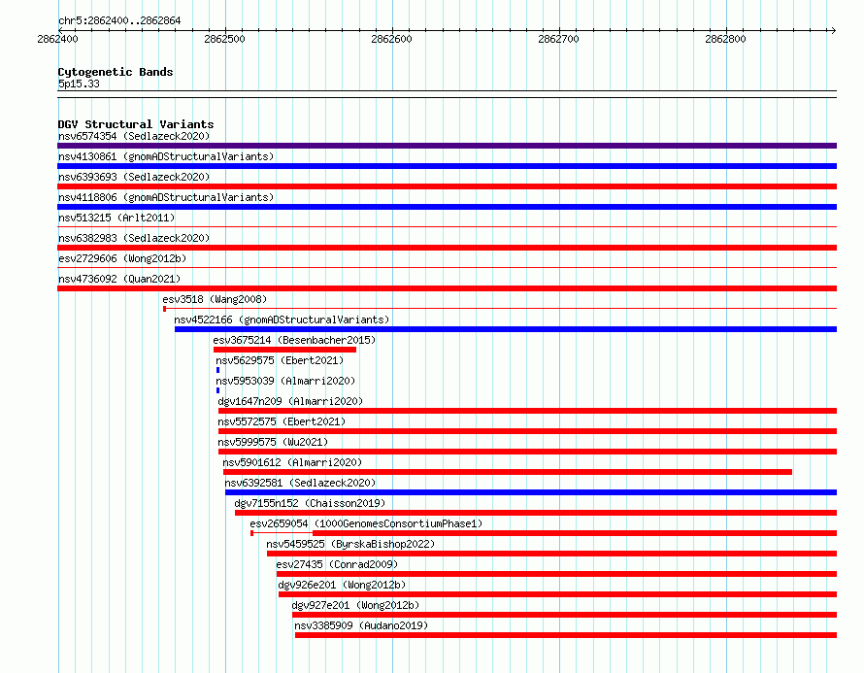
Task: Click the blue bar under nsv4130861
Action: (447, 166)
